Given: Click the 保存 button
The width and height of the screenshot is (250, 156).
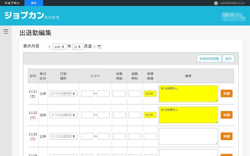Looking at the screenshot, I should pyautogui.click(x=228, y=58).
